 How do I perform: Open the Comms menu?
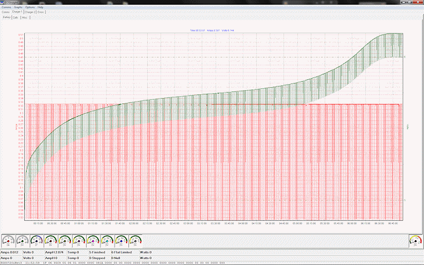coord(7,7)
